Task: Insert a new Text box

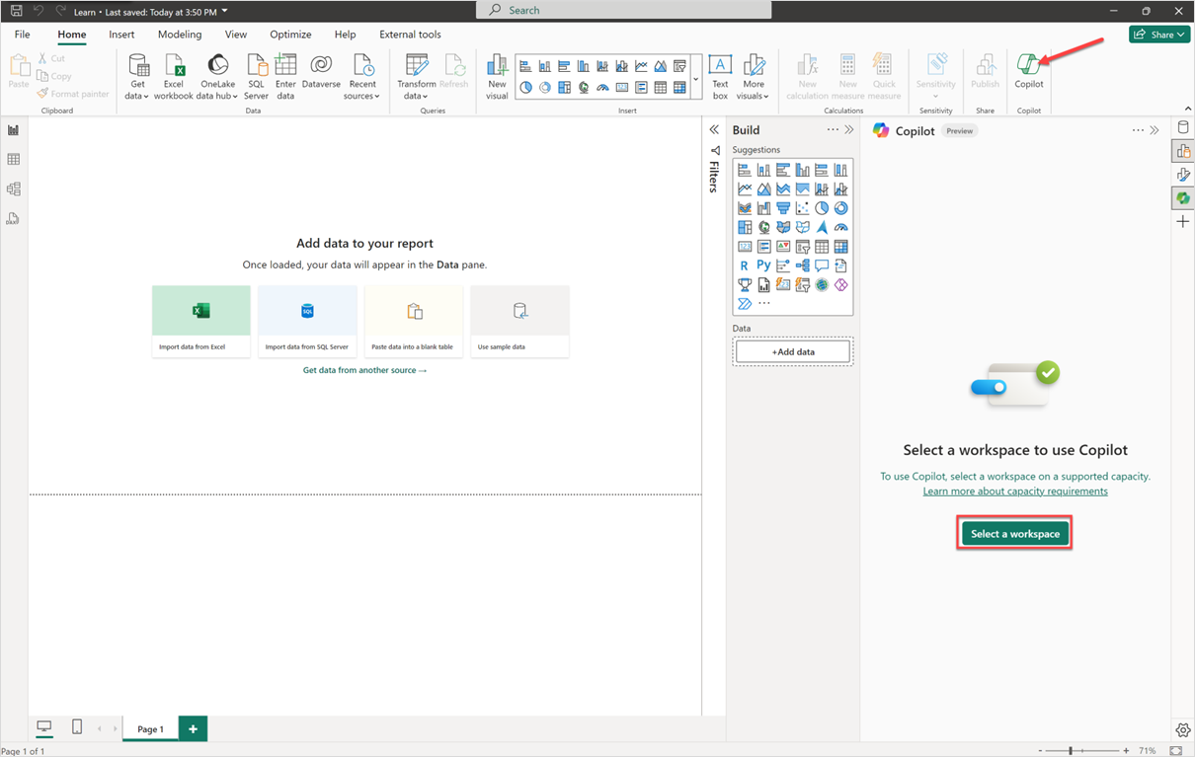Action: pyautogui.click(x=720, y=74)
